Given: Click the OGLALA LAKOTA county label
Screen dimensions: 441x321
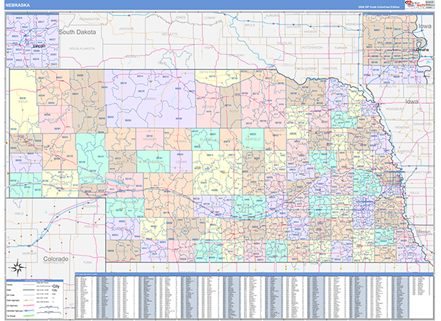Looking at the screenshot, I should point(82,49).
